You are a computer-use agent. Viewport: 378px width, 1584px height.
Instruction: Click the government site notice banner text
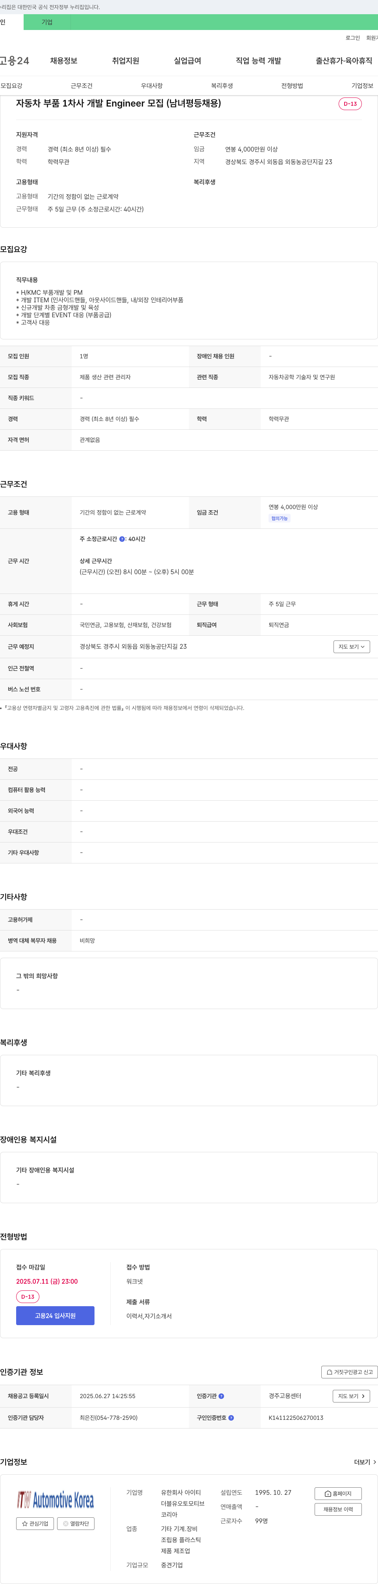pos(50,7)
